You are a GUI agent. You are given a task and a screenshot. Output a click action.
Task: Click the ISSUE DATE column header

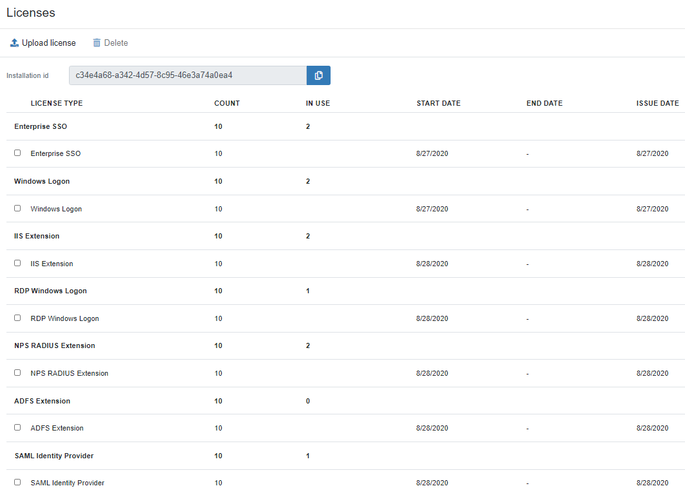pyautogui.click(x=657, y=103)
